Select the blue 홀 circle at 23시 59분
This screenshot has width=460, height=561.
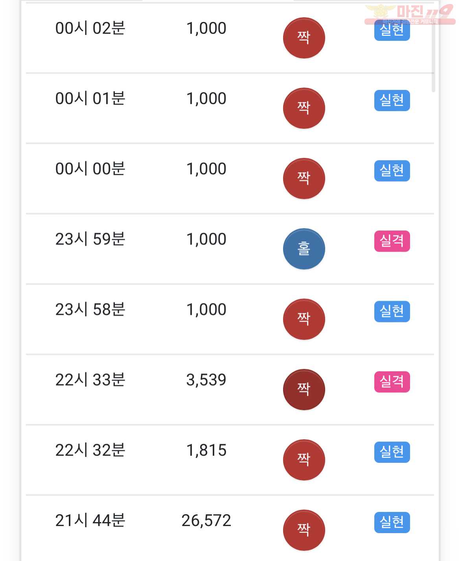point(304,249)
